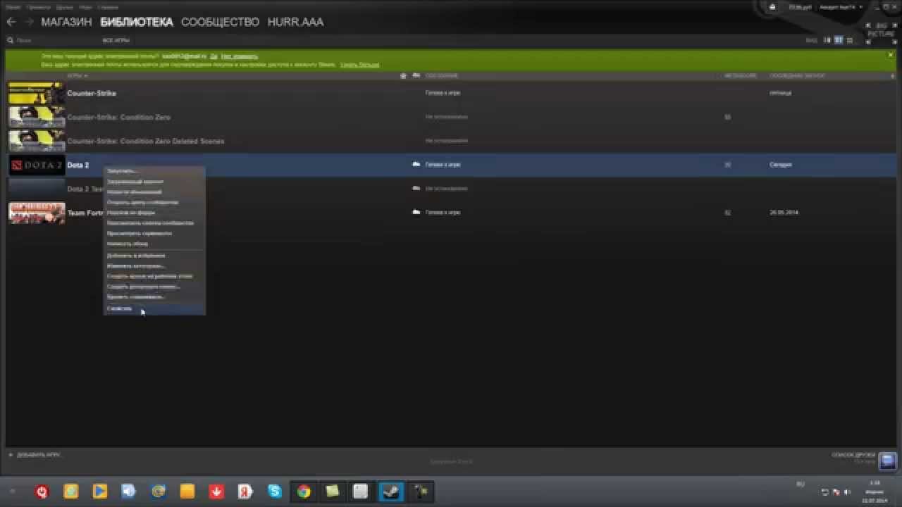This screenshot has width=902, height=507.
Task: Switch to the list view icon
Action: coord(839,40)
